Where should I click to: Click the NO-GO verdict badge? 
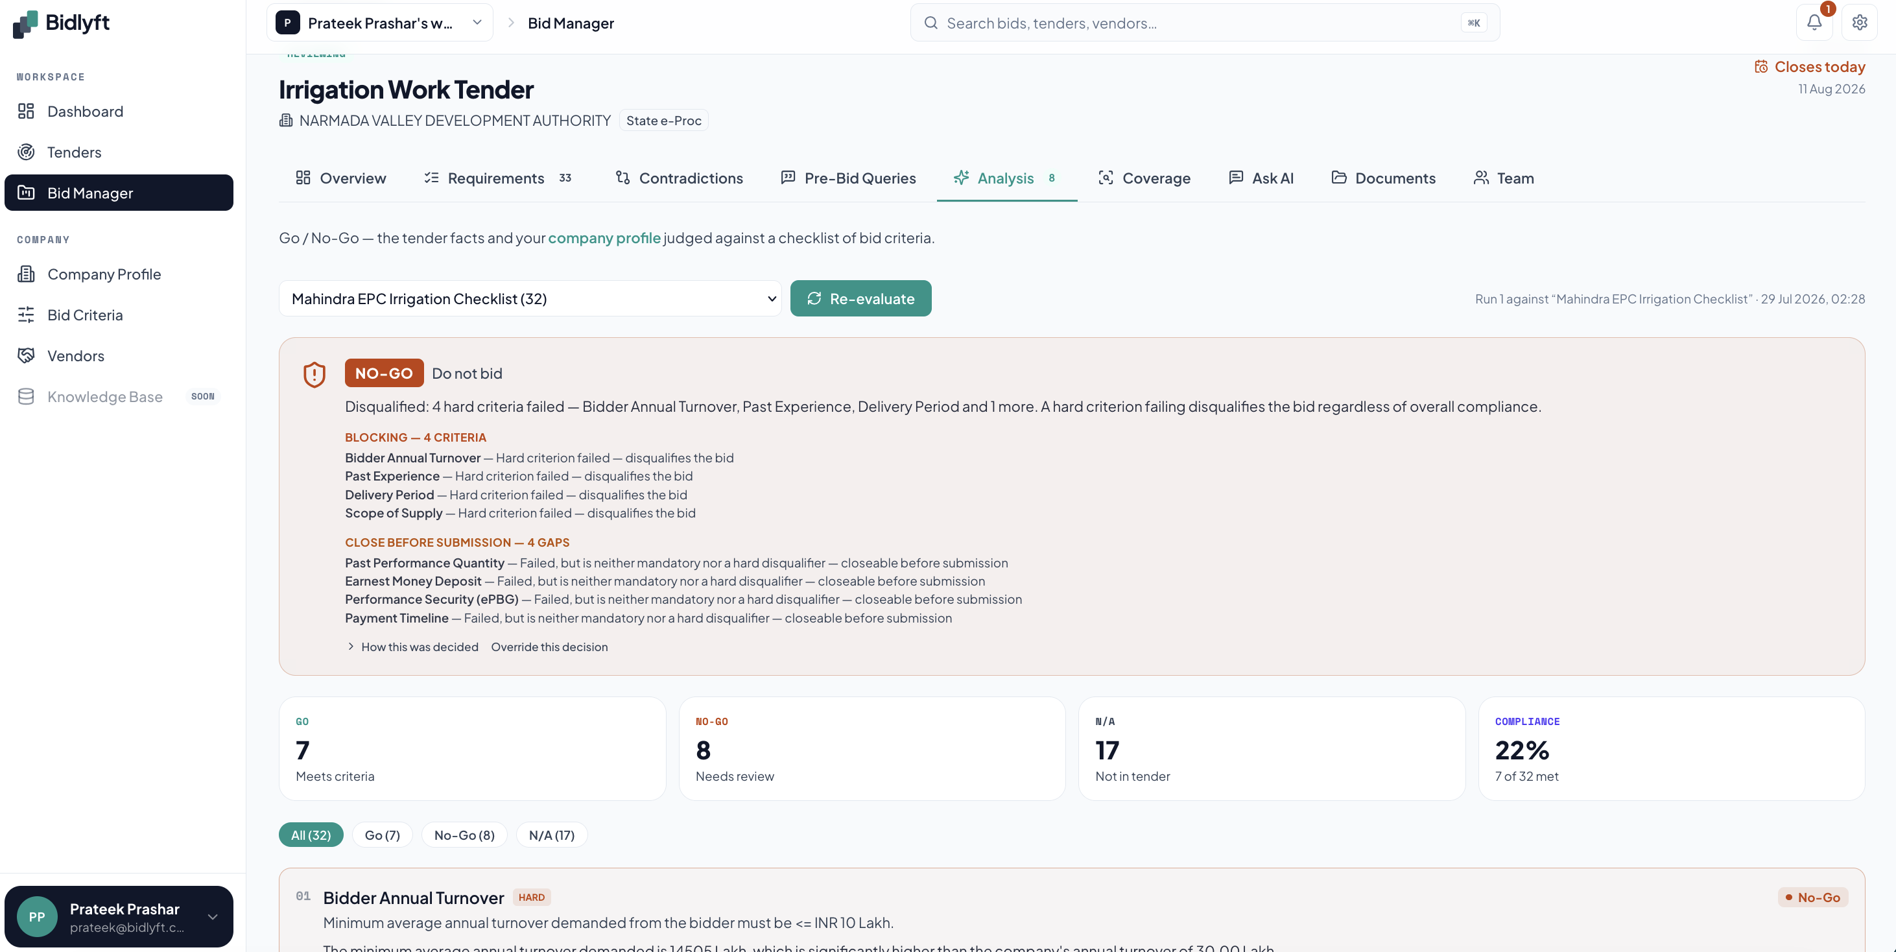(385, 374)
